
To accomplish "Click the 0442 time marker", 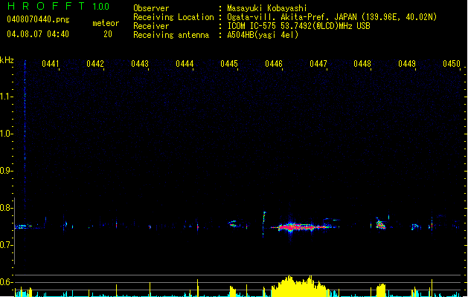I will [x=95, y=63].
